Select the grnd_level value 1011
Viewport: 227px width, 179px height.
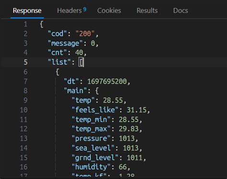pyautogui.click(x=135, y=158)
